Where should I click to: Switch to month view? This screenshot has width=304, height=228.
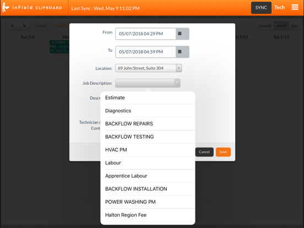click(x=265, y=26)
